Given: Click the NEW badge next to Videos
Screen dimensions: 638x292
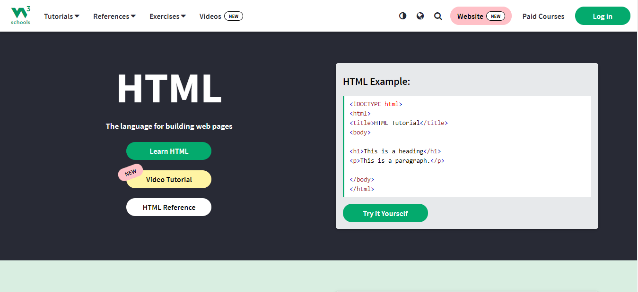Looking at the screenshot, I should [233, 16].
